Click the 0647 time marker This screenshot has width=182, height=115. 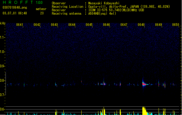124,25
